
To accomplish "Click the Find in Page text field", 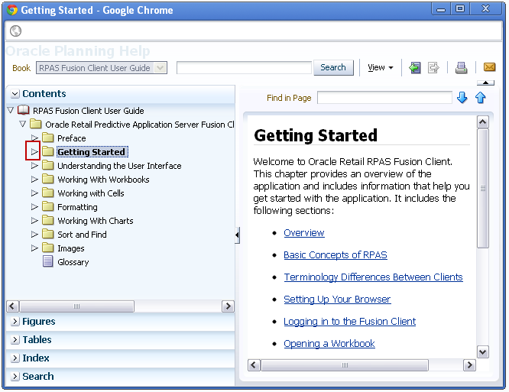I will click(x=384, y=98).
